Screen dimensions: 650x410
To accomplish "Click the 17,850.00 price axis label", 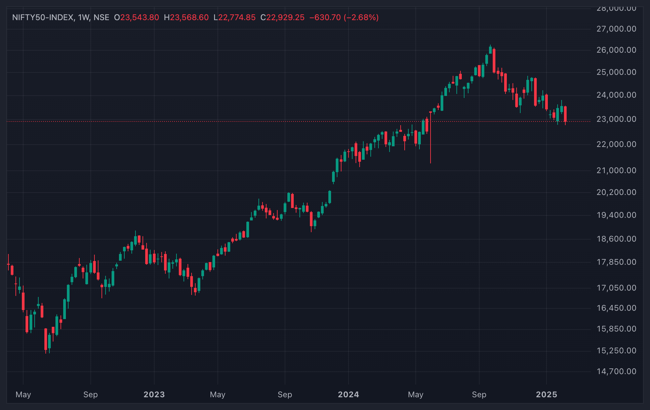I will (x=616, y=262).
